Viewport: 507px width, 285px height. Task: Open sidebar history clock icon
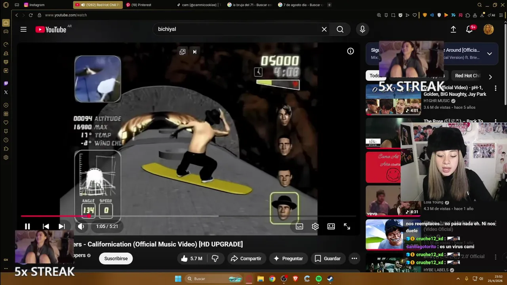[6, 140]
